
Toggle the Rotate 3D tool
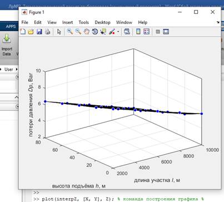point(95,32)
